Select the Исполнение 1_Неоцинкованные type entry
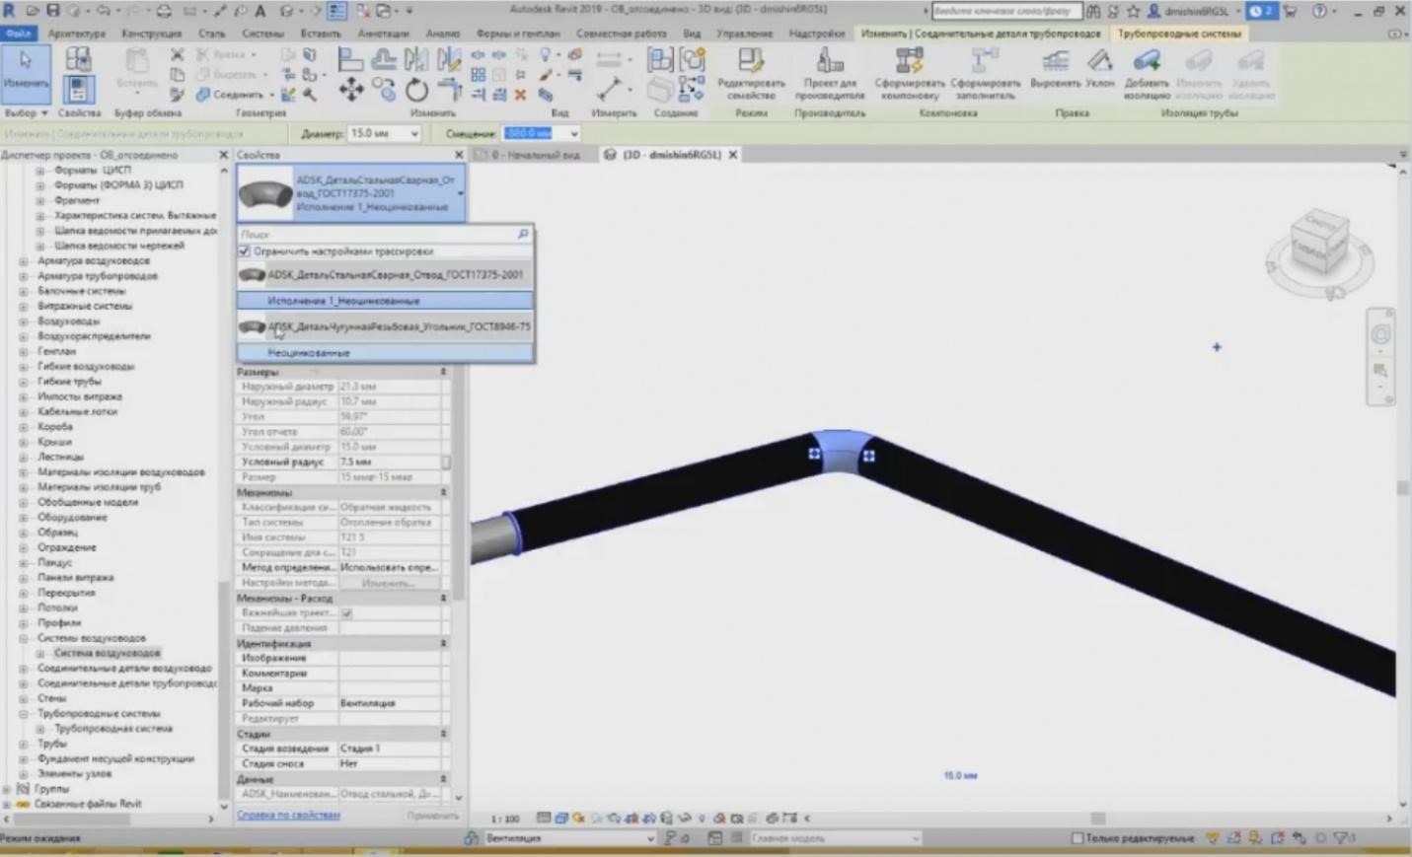 pos(386,301)
